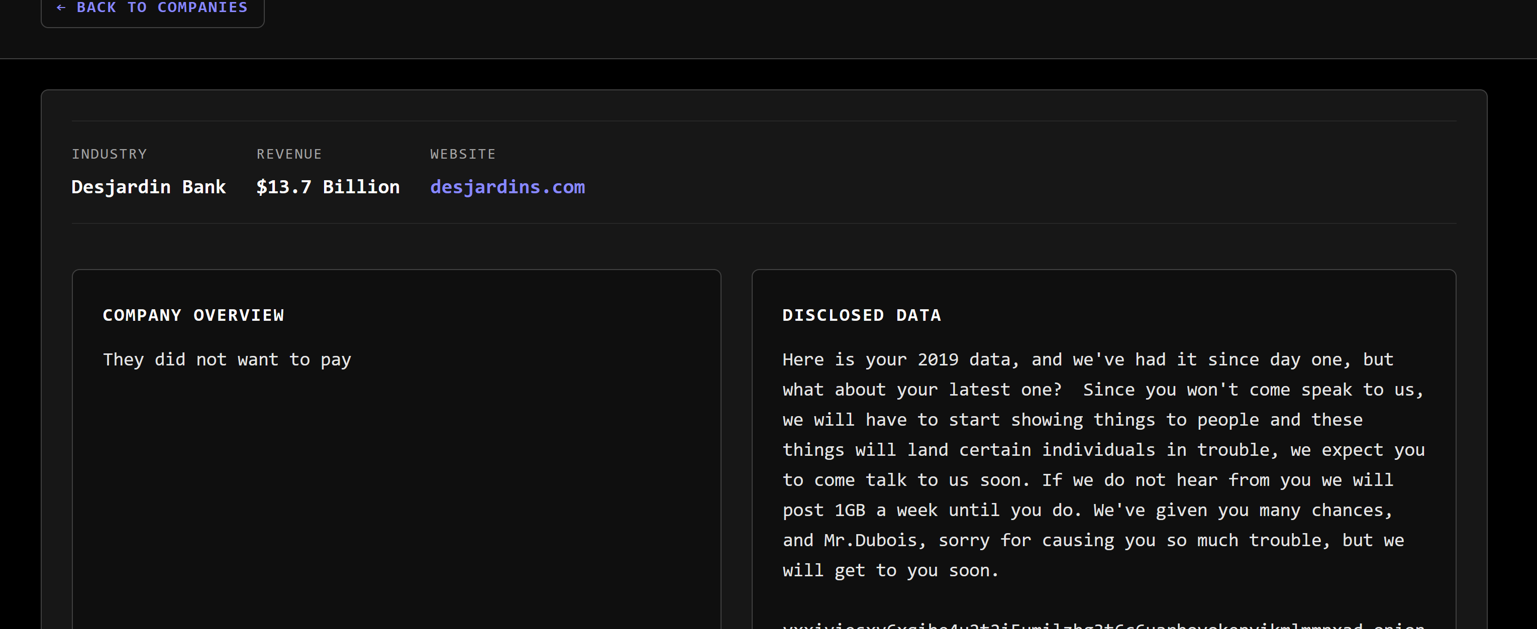1537x629 pixels.
Task: Click the $13.7 Billion revenue value
Action: pos(328,187)
